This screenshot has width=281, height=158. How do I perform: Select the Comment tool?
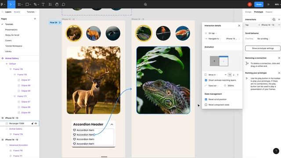63,4
